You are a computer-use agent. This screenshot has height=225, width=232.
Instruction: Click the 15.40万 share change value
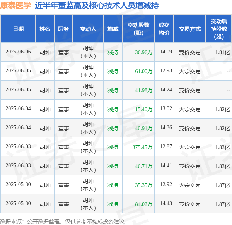(144, 109)
